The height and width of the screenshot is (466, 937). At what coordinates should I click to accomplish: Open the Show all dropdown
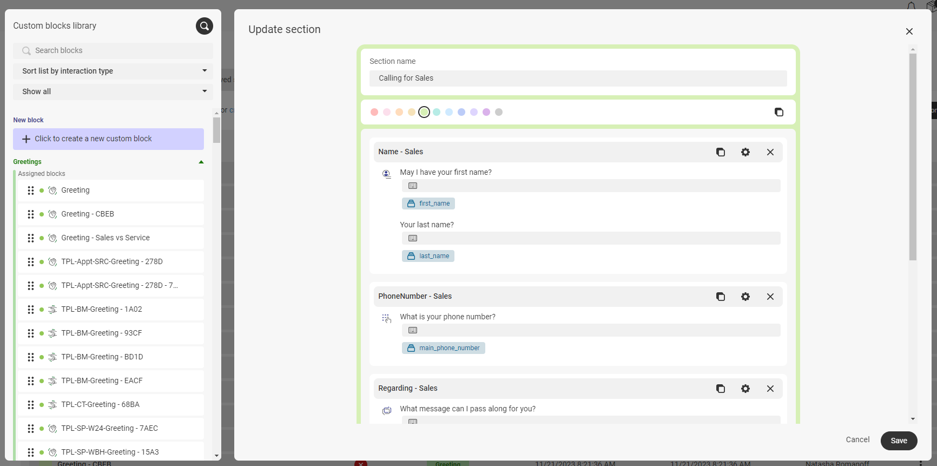click(x=113, y=91)
